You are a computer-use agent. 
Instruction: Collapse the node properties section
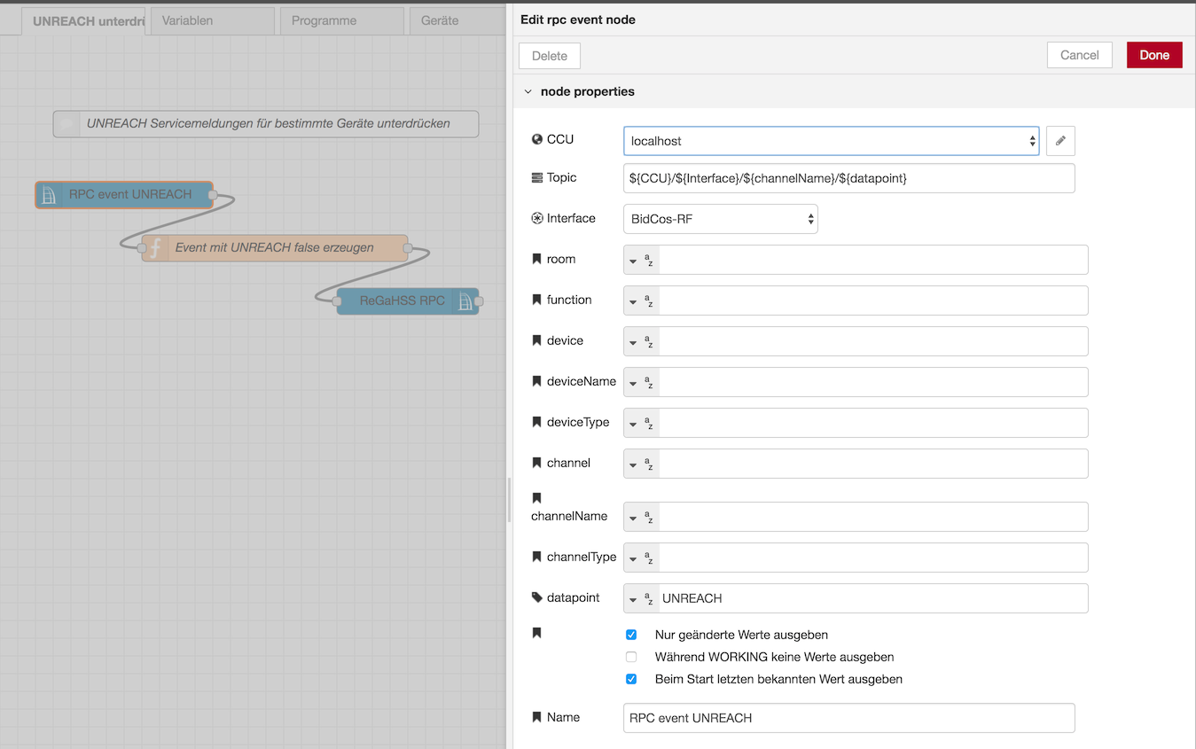click(x=528, y=91)
